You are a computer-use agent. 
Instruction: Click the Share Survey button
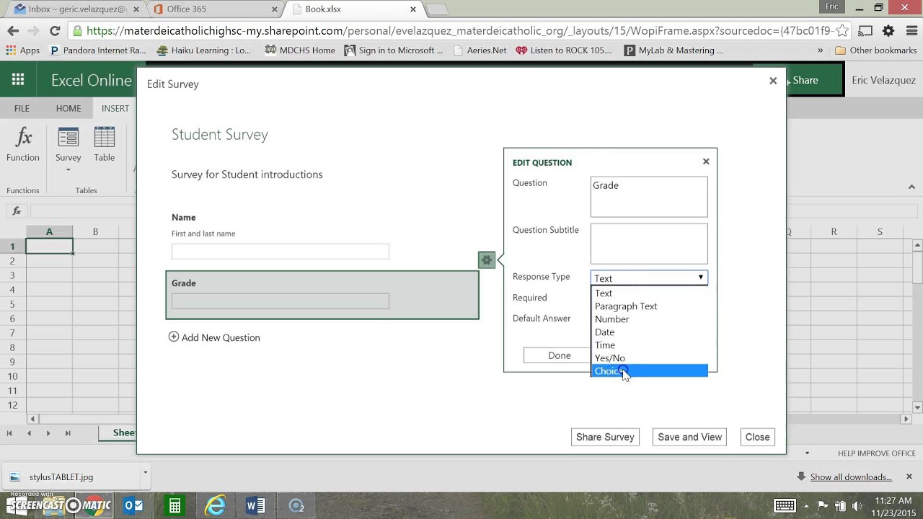(x=605, y=437)
